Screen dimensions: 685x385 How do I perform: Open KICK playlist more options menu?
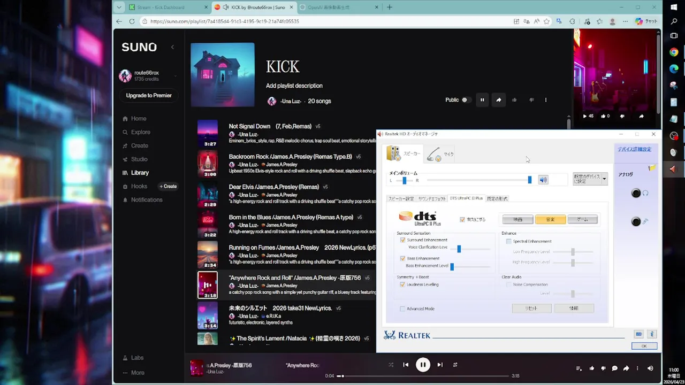tap(546, 100)
